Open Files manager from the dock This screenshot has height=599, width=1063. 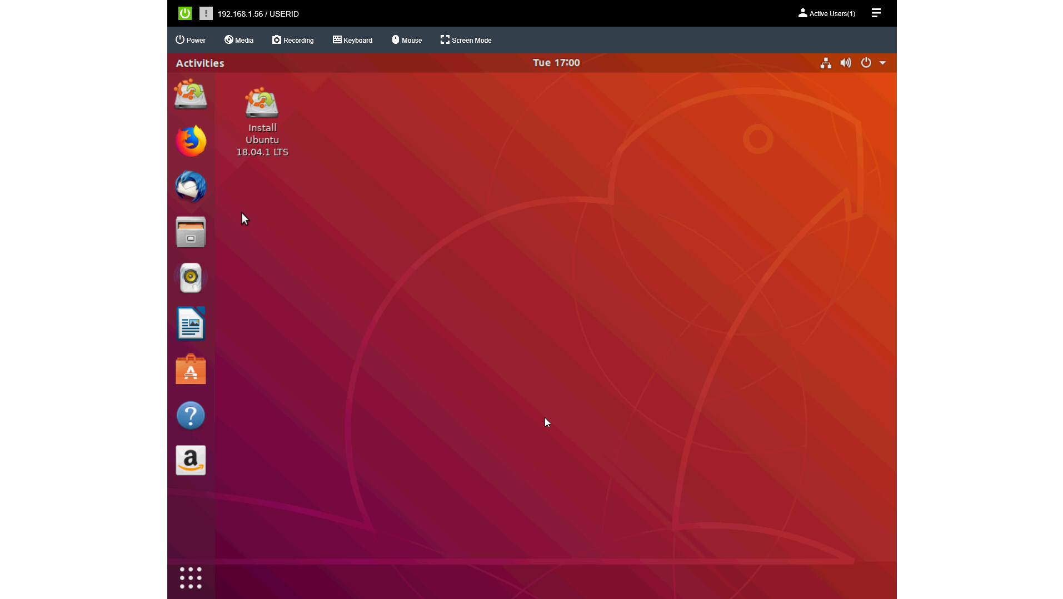191,232
